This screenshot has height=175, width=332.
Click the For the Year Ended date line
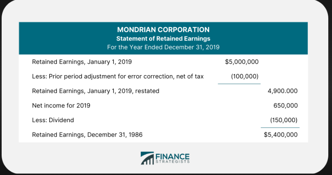point(163,47)
